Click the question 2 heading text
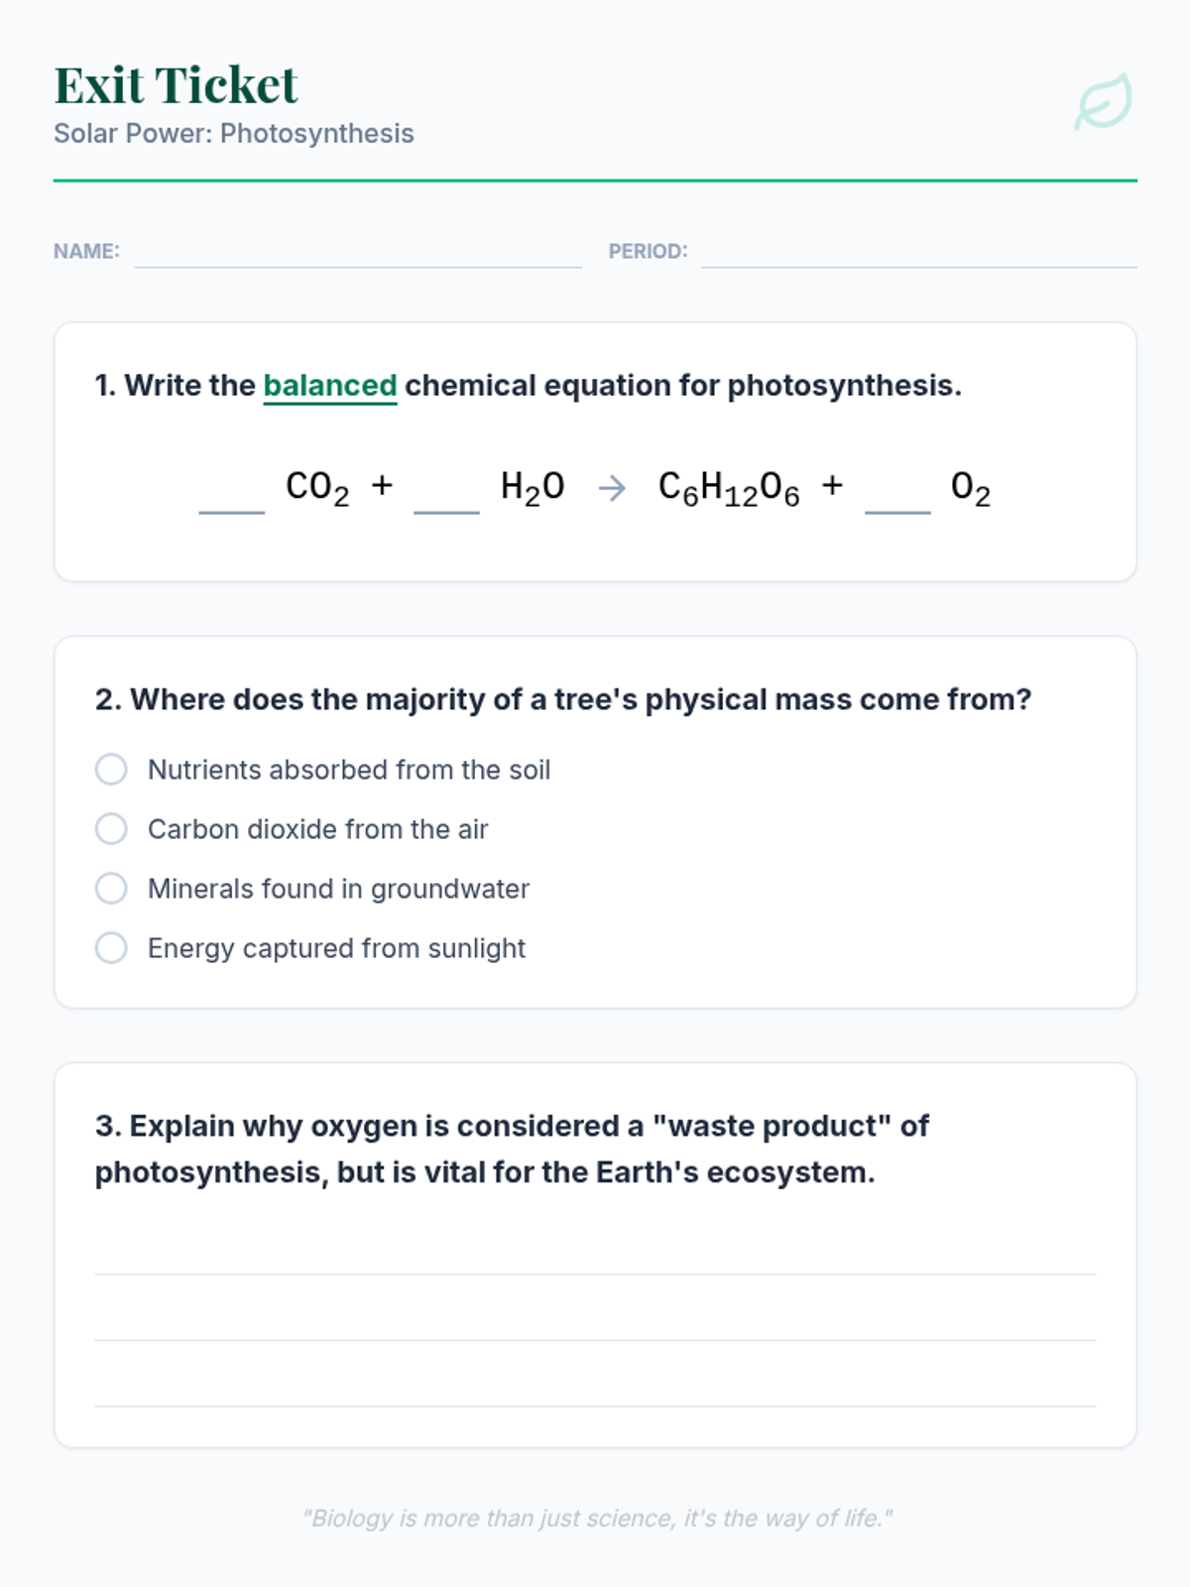Viewport: 1190px width, 1587px height. click(x=563, y=700)
